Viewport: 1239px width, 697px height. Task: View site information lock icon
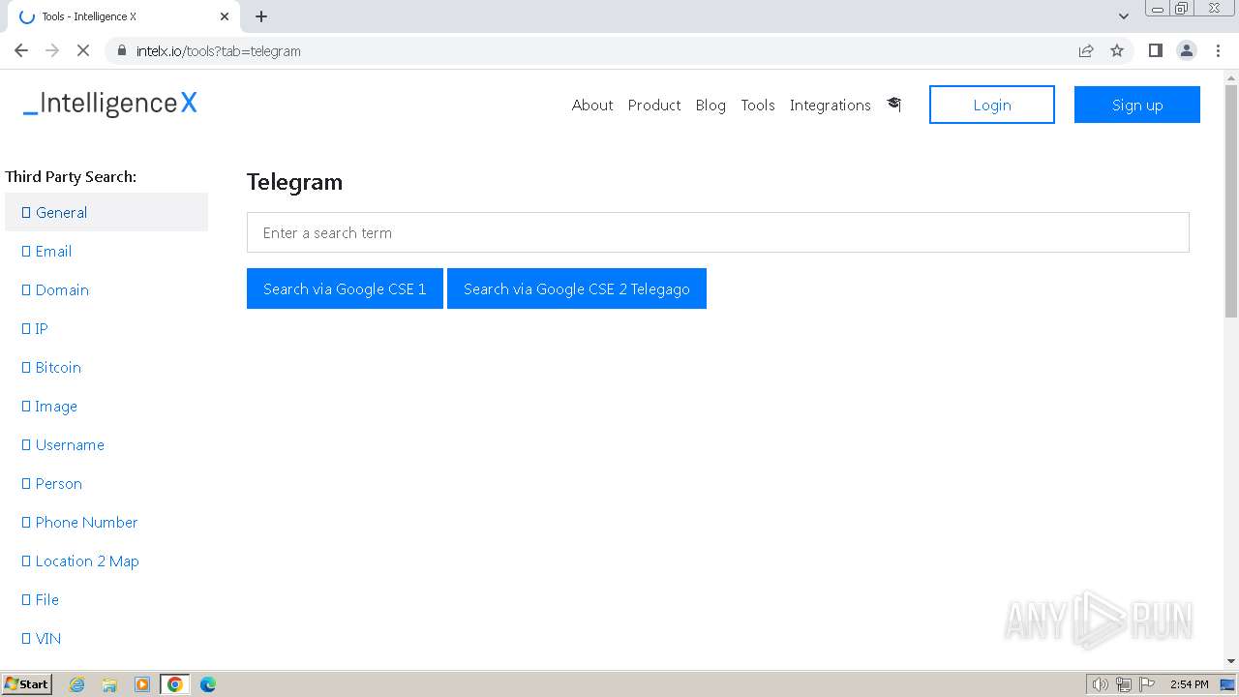click(x=121, y=50)
